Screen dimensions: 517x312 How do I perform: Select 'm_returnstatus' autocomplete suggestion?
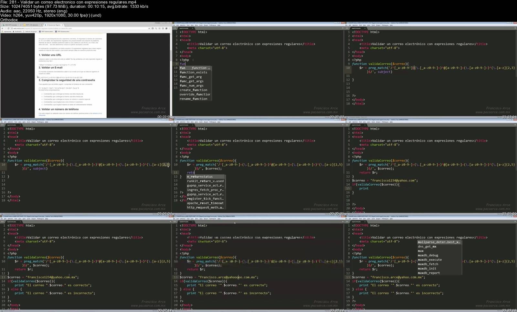point(205,177)
